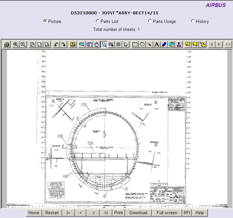Select the rectangle annotation tool
Viewport: 233px width, 218px height.
point(135,45)
